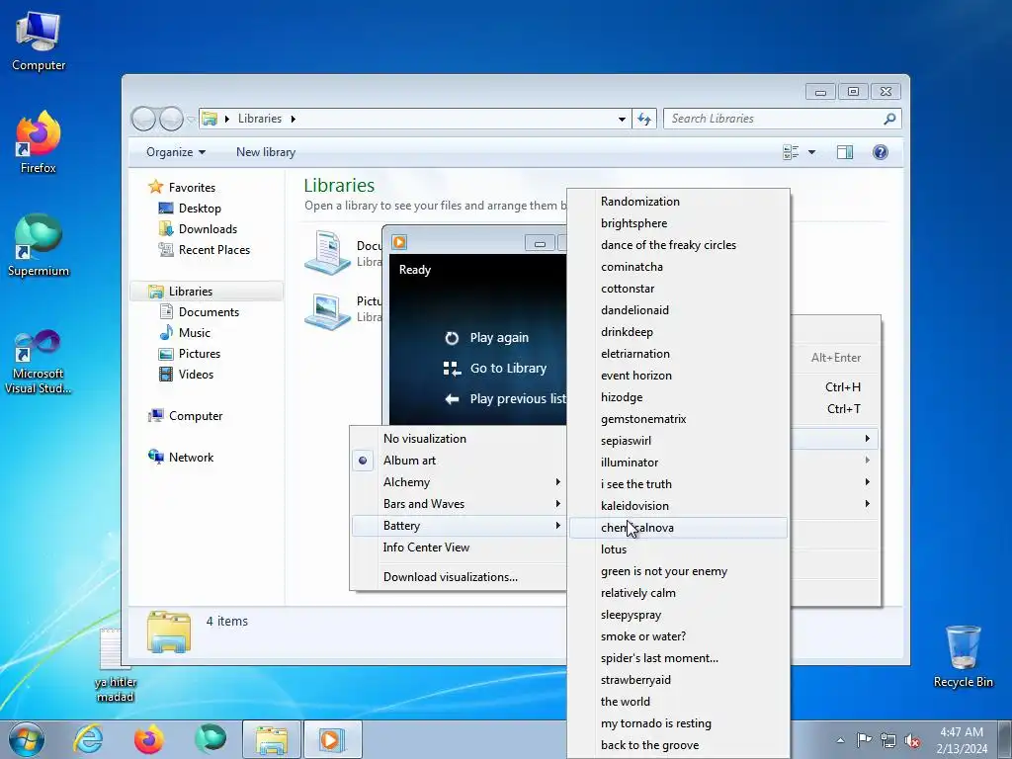1012x759 pixels.
Task: Click Play again in Media Player
Action: click(x=488, y=338)
